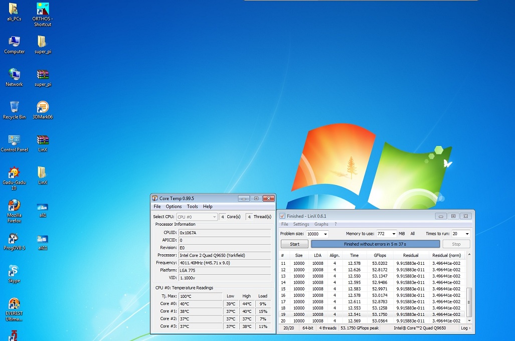
Task: Click the LinX title bar check icon
Action: (282, 216)
